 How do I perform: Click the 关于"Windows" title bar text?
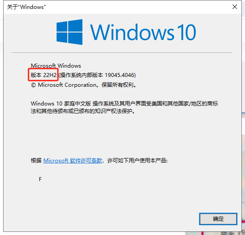coord(26,7)
